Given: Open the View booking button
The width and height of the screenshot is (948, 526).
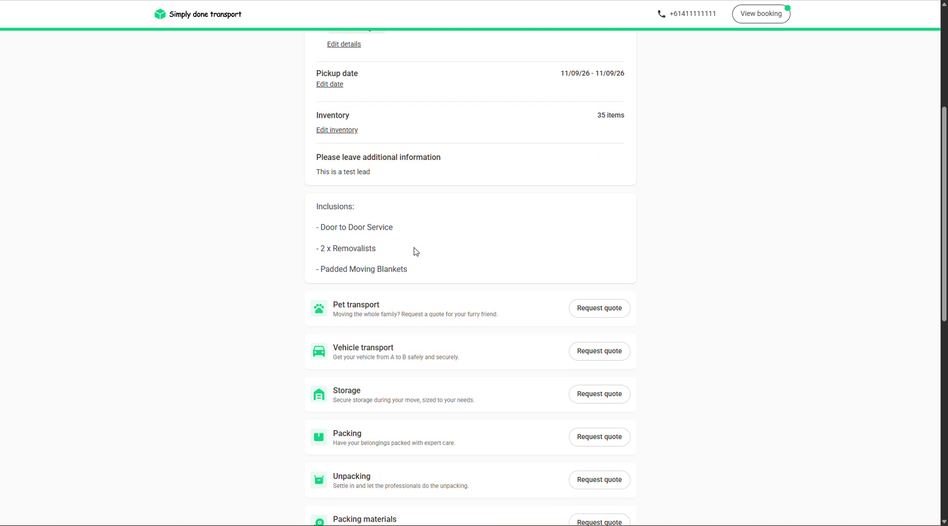Looking at the screenshot, I should point(761,14).
